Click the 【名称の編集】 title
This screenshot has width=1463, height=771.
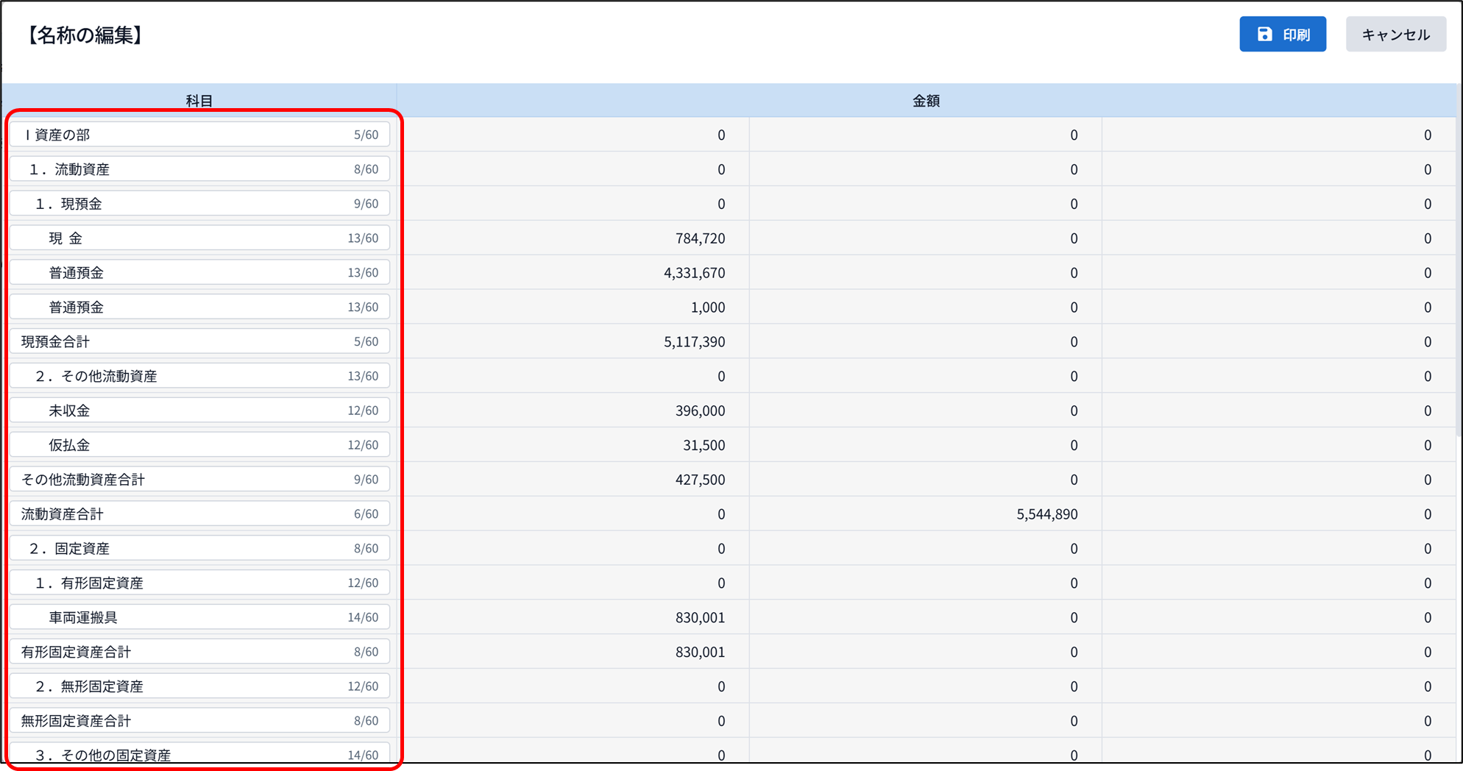[85, 35]
